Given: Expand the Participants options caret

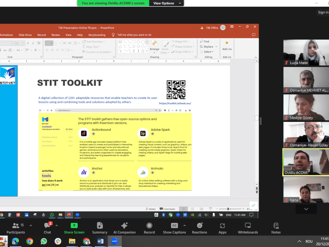Looking at the screenshot, I should point(31,225).
